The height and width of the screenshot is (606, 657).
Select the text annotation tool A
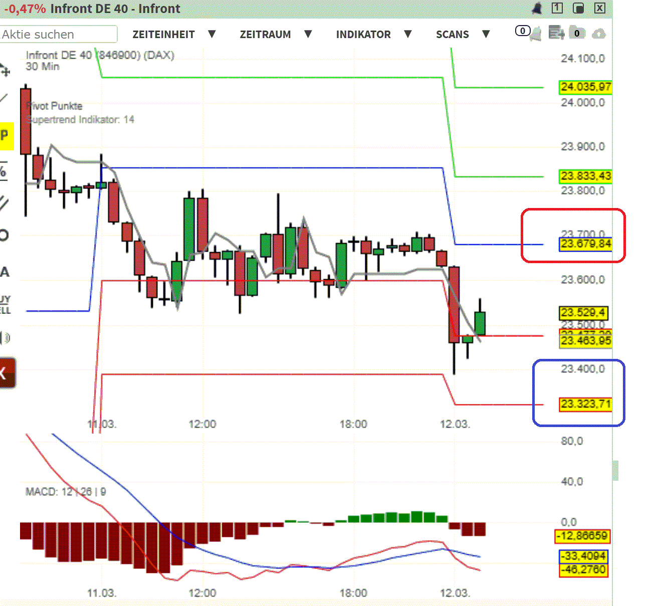click(x=6, y=272)
